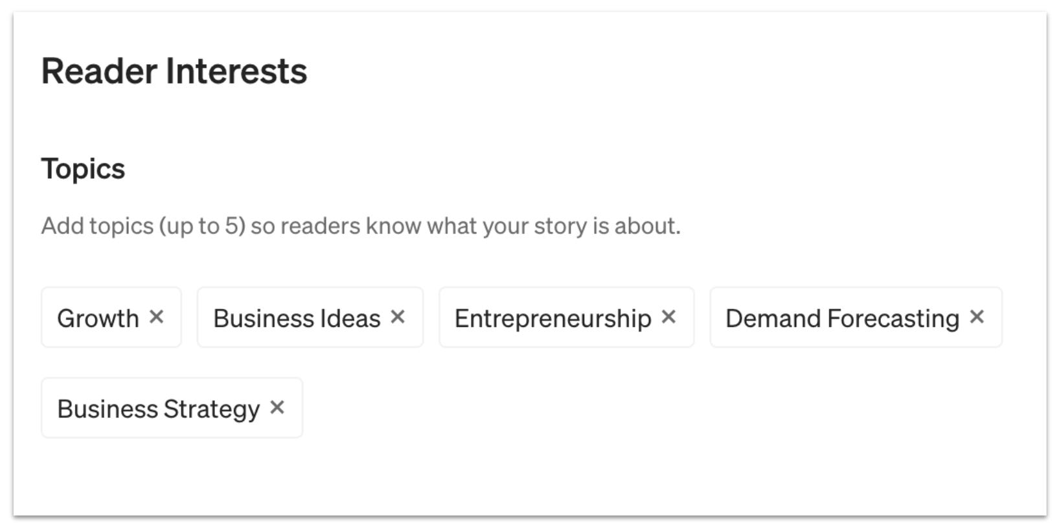Click the × beside Demand Forecasting
The height and width of the screenshot is (531, 1061).
click(978, 317)
